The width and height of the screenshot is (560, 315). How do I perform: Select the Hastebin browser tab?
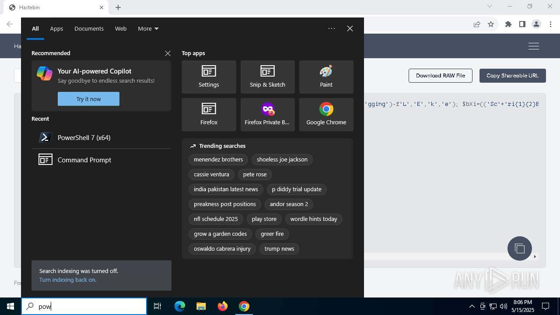55,7
